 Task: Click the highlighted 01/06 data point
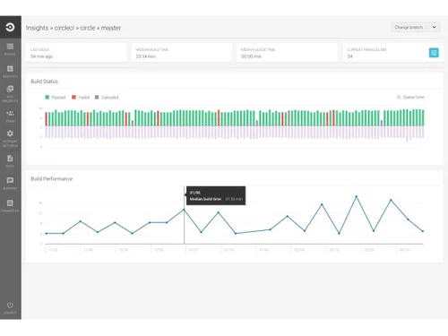pos(184,210)
